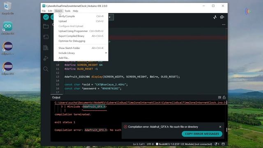Open the Search sidebar icon

point(46,69)
